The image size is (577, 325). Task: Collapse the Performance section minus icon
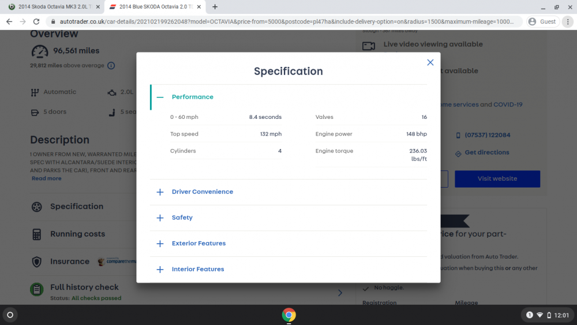coord(160,97)
